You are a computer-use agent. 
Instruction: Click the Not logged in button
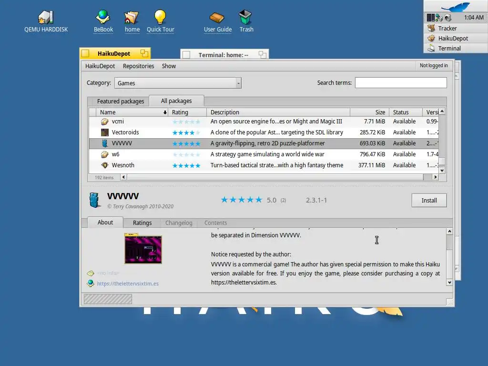(x=434, y=65)
